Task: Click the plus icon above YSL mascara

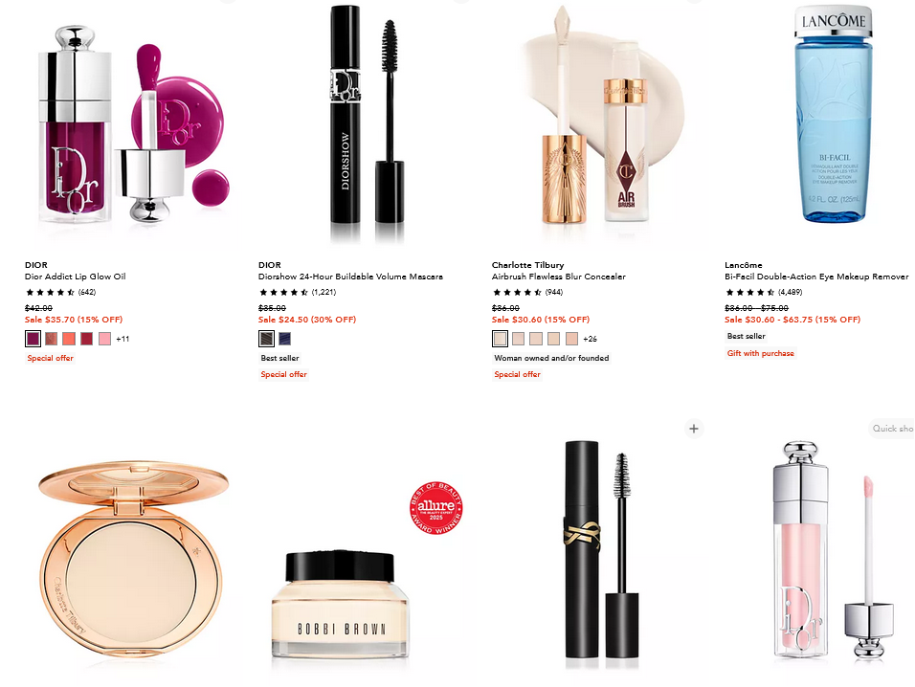Action: tap(693, 429)
